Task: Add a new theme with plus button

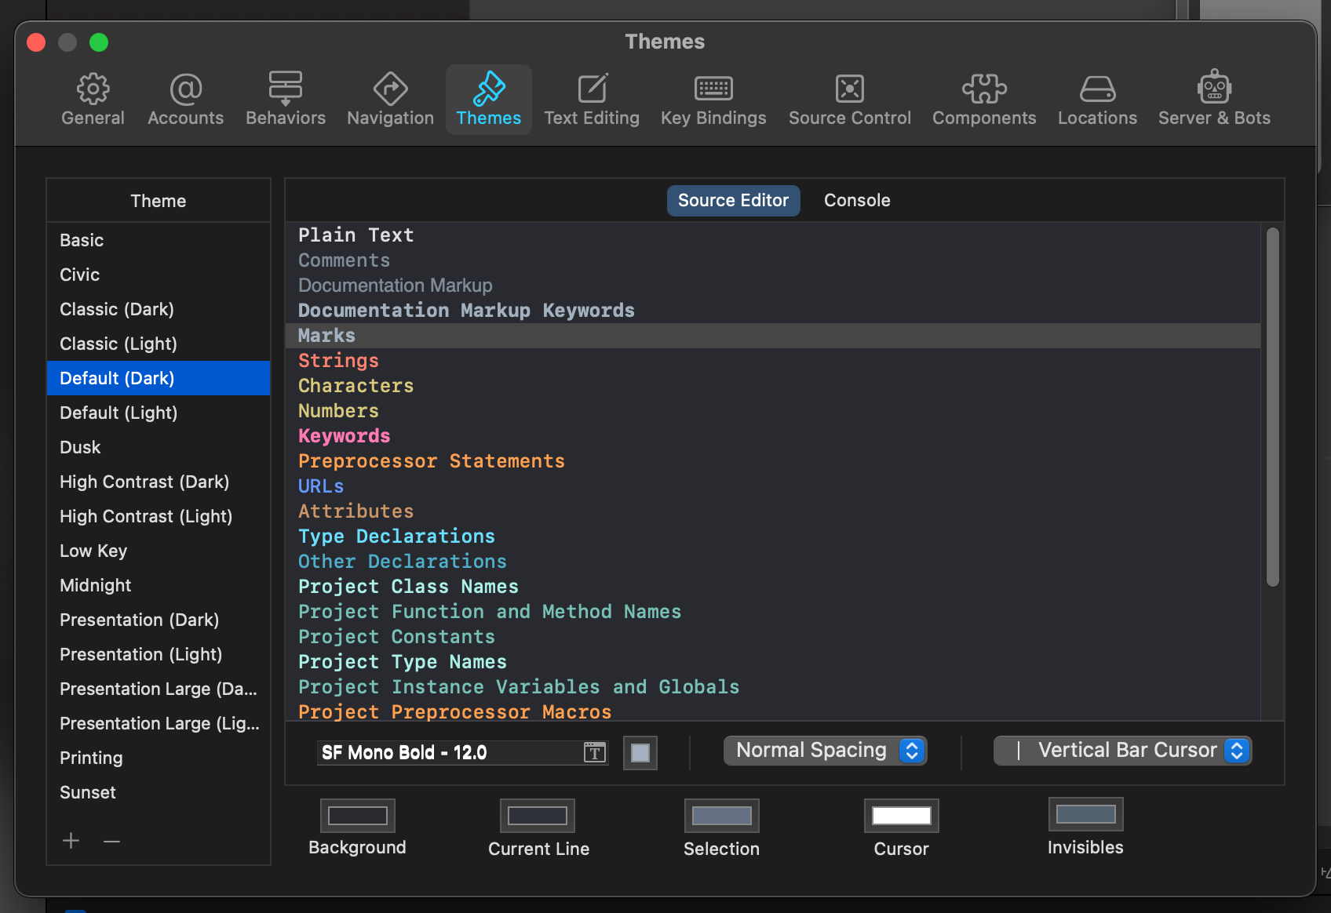Action: coord(71,841)
